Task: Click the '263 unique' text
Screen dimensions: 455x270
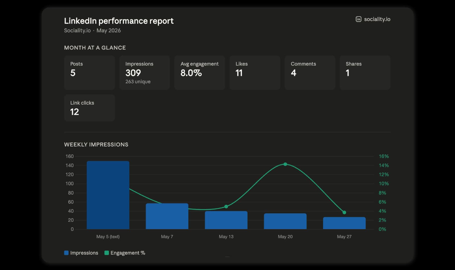Action: pos(138,82)
